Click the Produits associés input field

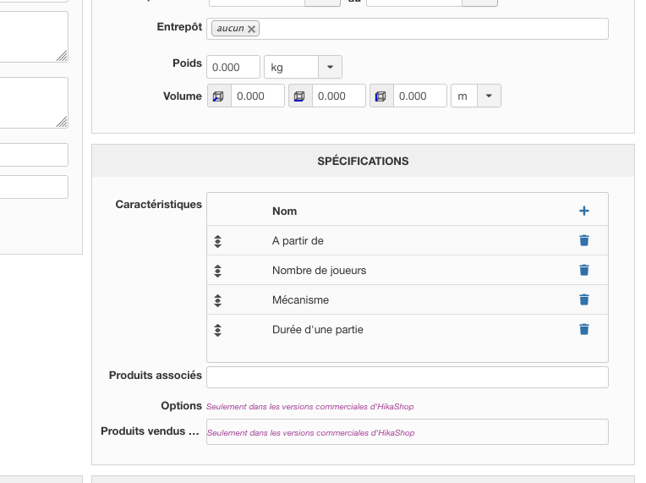coord(408,377)
